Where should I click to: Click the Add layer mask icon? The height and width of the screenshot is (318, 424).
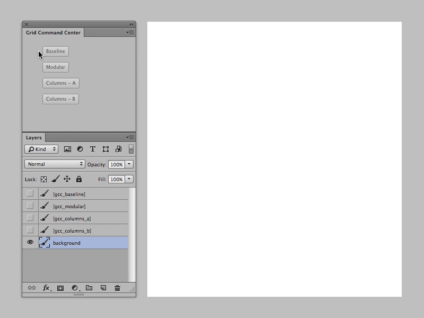[x=60, y=288]
